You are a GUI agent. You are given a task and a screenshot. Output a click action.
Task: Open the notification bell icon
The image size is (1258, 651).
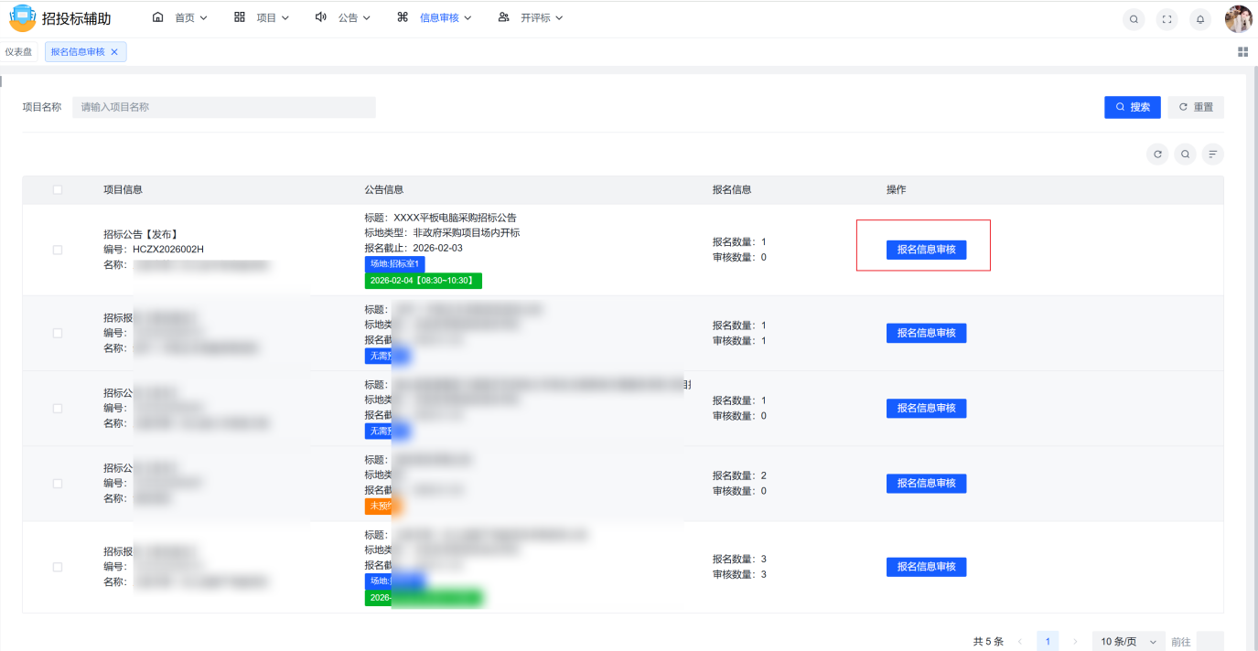[1199, 19]
